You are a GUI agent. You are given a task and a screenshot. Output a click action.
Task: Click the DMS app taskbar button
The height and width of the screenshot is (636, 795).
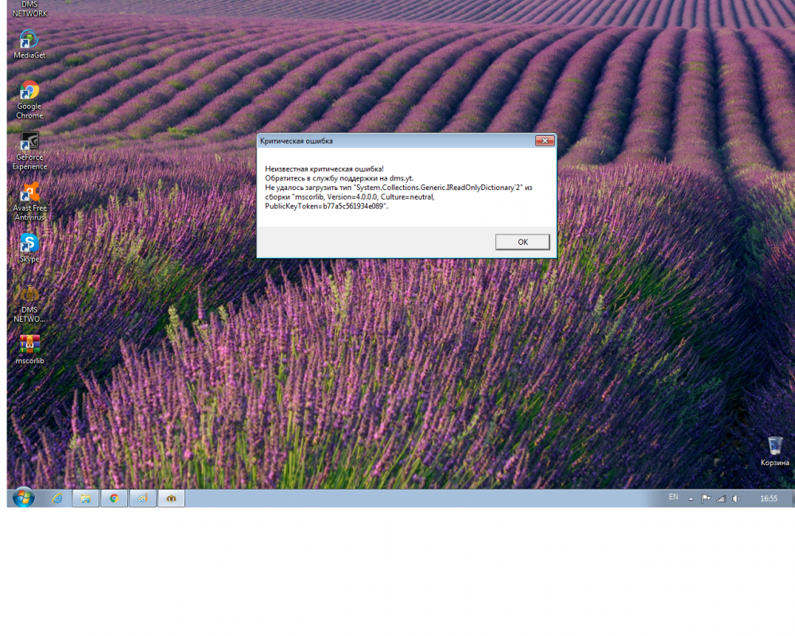pos(171,498)
